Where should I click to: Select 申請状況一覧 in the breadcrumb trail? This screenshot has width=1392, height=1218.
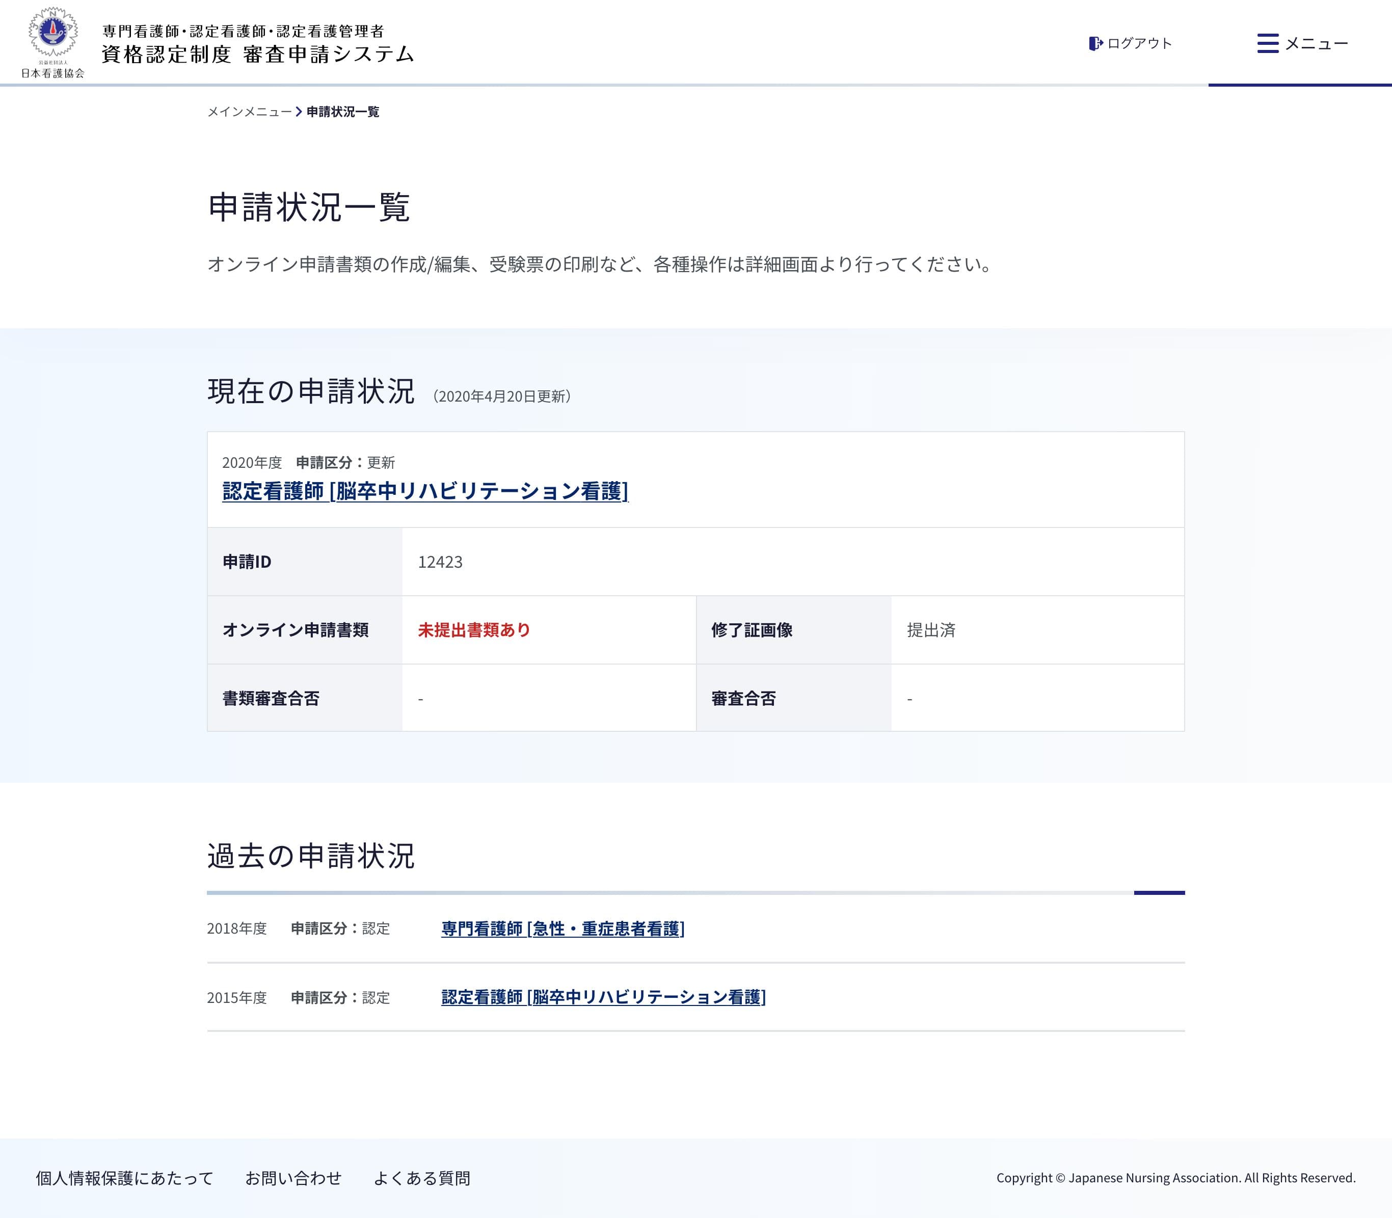(342, 113)
